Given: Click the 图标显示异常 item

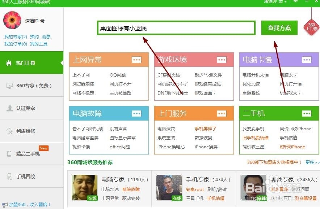Looking at the screenshot, I should pos(123,138).
